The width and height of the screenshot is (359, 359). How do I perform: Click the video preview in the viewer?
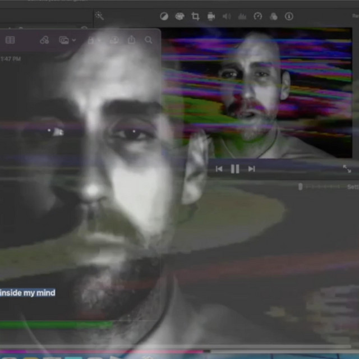tap(257, 93)
